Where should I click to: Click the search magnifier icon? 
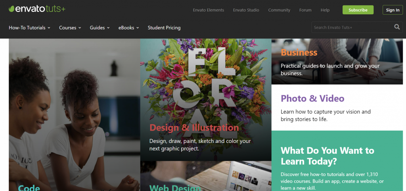pos(396,27)
